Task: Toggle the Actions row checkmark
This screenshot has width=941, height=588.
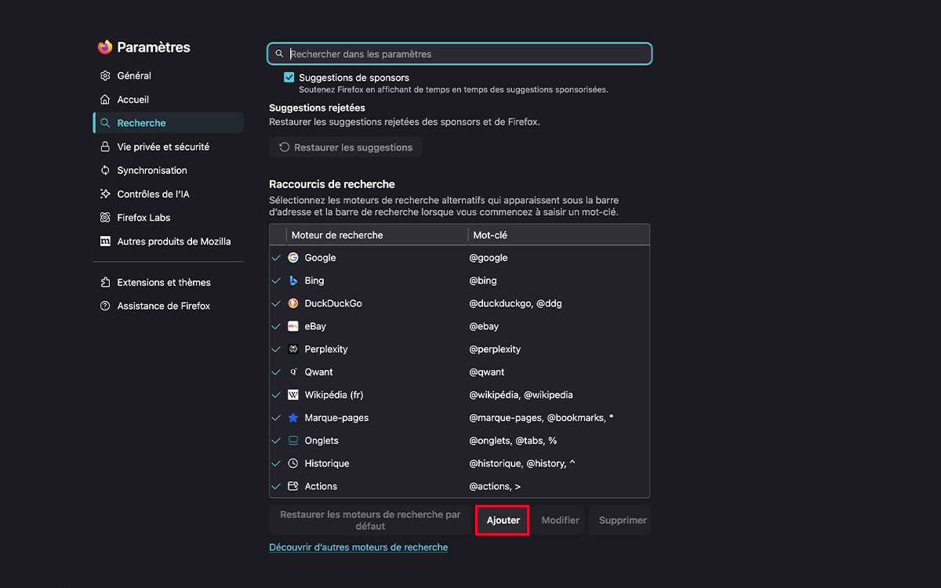Action: 276,486
